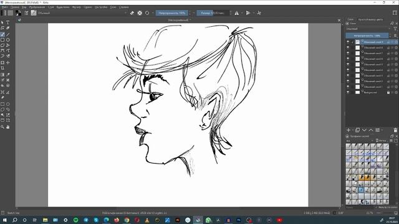Select the Transform tool
The height and width of the screenshot is (224, 399).
click(x=2, y=62)
